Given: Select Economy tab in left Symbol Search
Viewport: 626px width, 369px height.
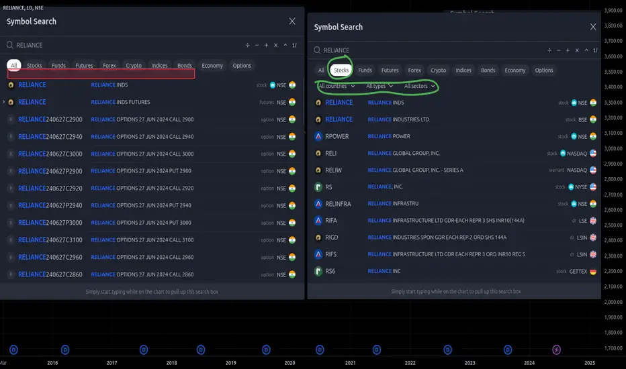Looking at the screenshot, I should pos(212,66).
